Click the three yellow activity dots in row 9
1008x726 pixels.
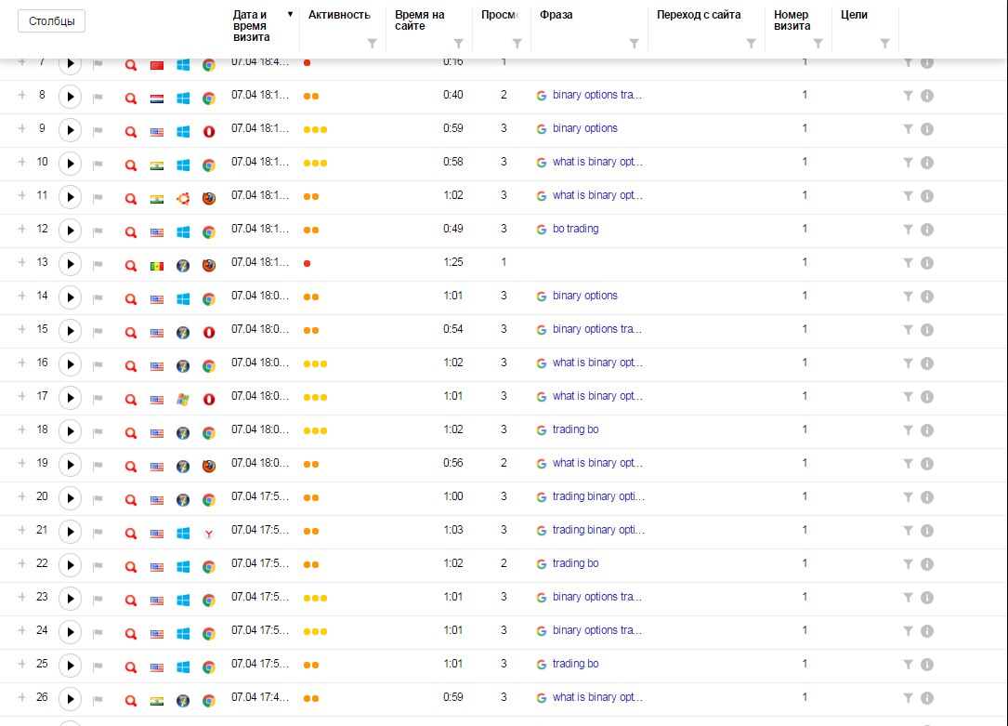[315, 130]
